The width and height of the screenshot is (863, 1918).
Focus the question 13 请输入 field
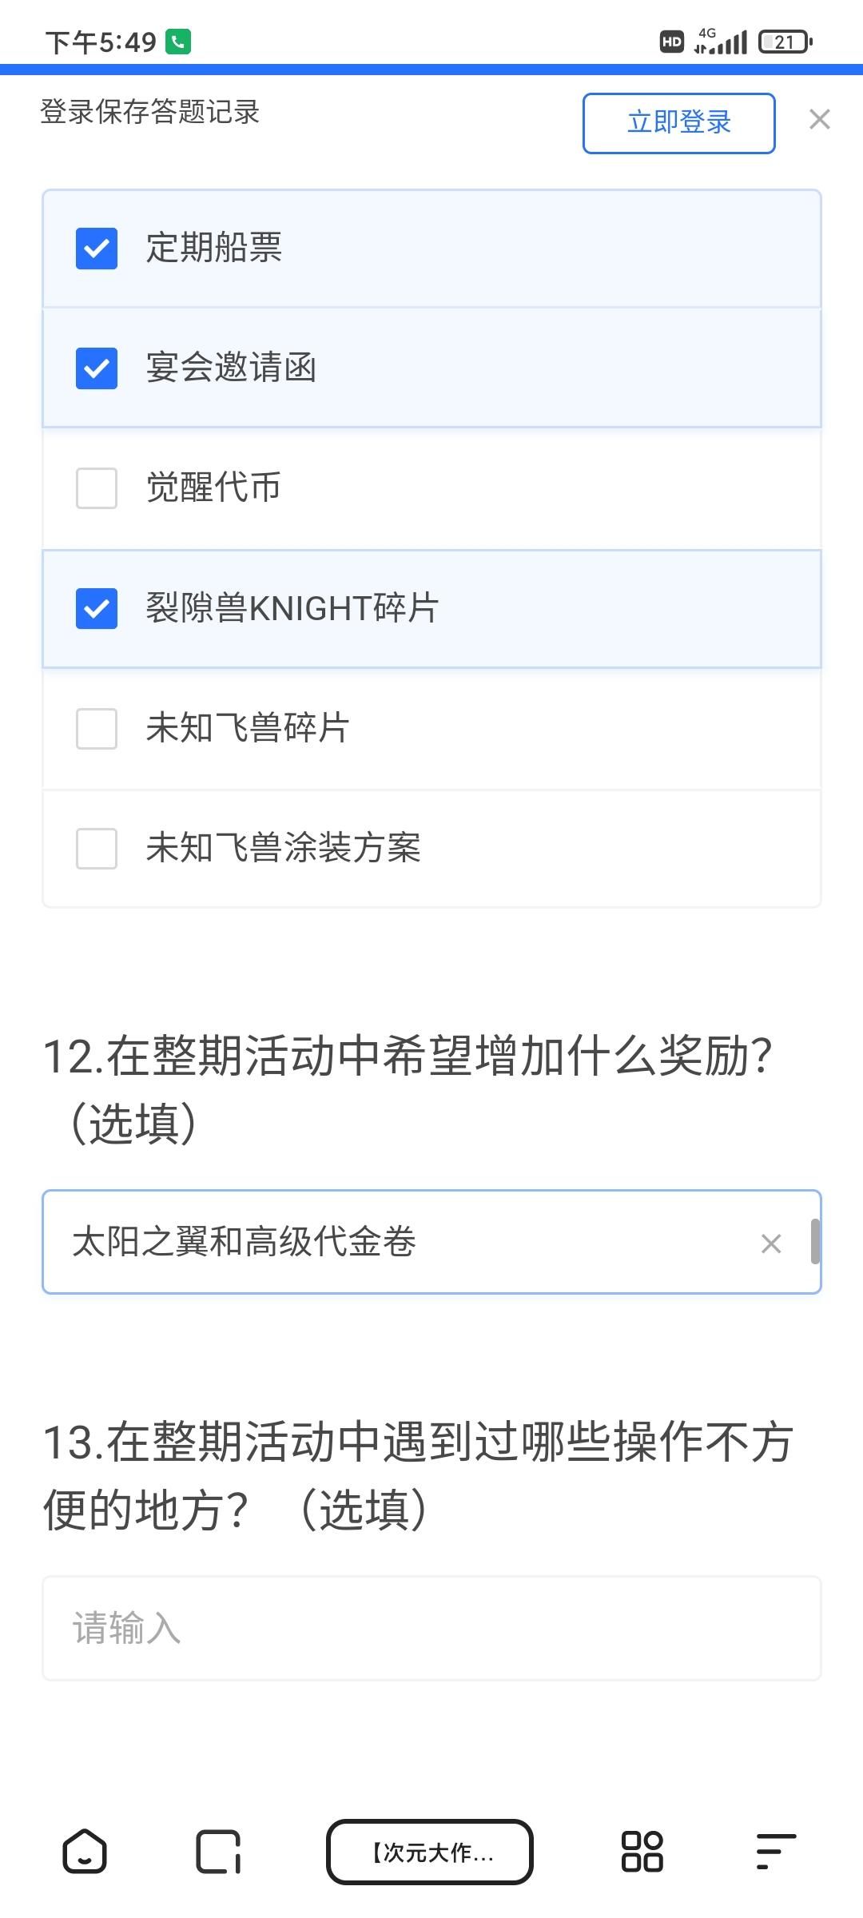[x=431, y=1629]
